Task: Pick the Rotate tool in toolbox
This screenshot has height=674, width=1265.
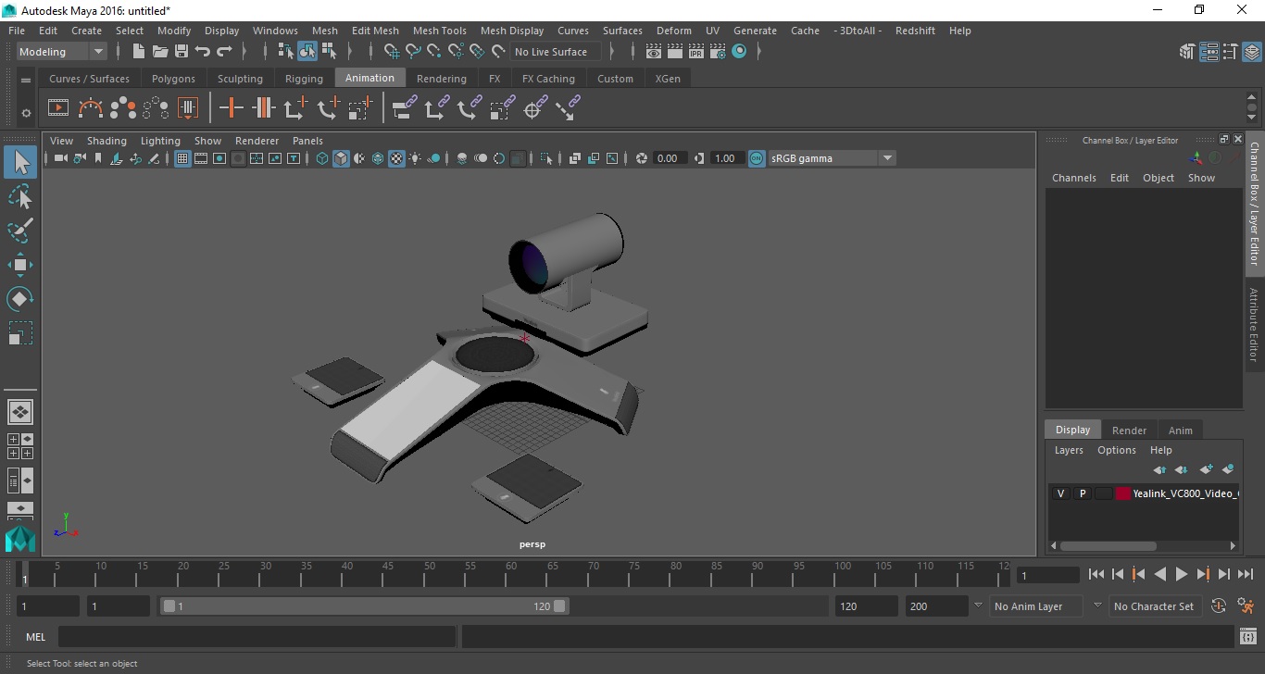Action: tap(20, 299)
